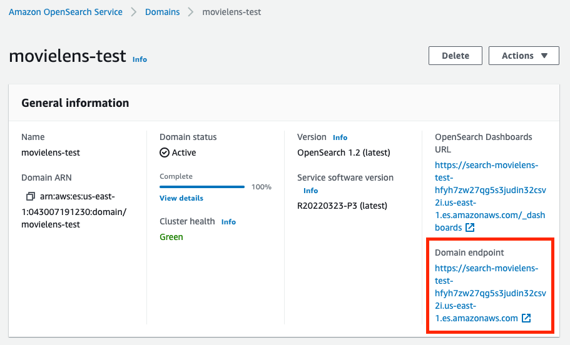Click R20220323-P3 (latest) software version text

(x=342, y=206)
